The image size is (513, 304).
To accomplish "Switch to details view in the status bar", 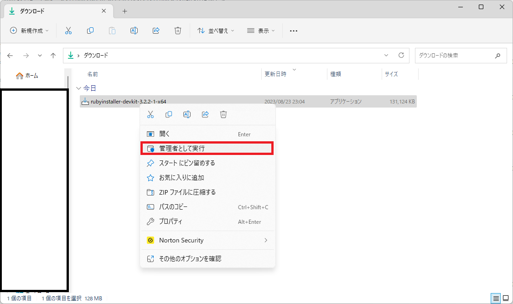I will pos(495,298).
